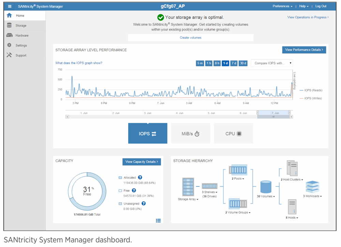Click the Workloads stacked layers icon
341x247 pixels.
(312, 187)
